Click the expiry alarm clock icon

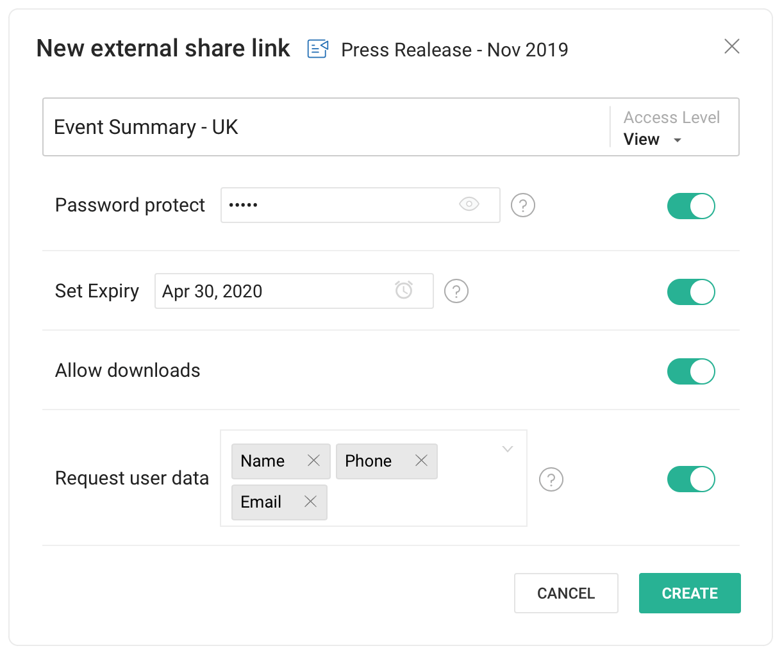[404, 290]
